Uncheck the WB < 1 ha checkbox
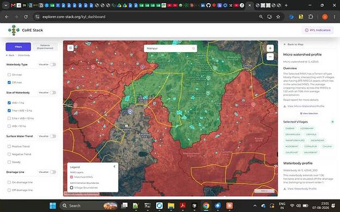Screen dimensions: 340x212 tap(9, 103)
